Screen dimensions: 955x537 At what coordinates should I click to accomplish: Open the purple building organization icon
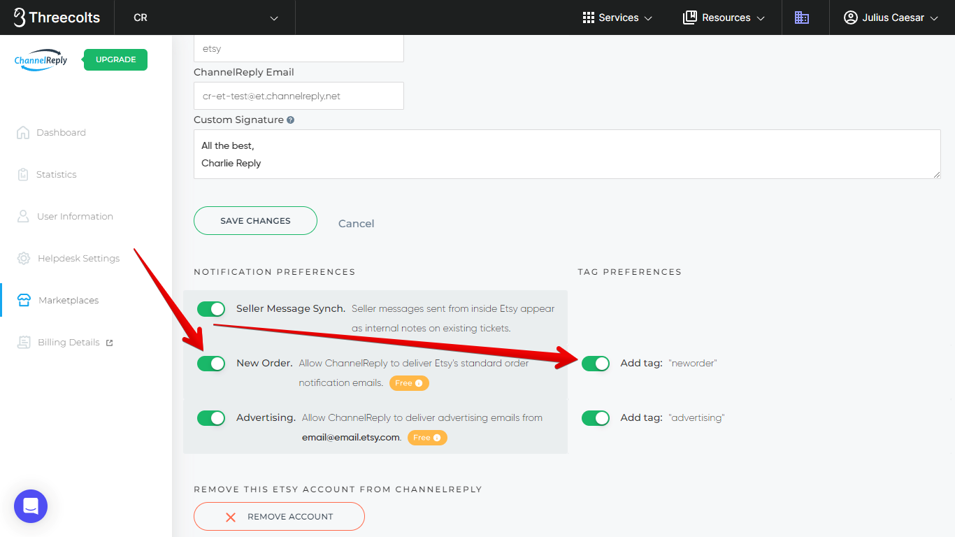(x=802, y=17)
